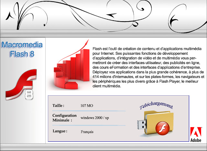
Task: Click the Taille : label
Action: (x=58, y=106)
